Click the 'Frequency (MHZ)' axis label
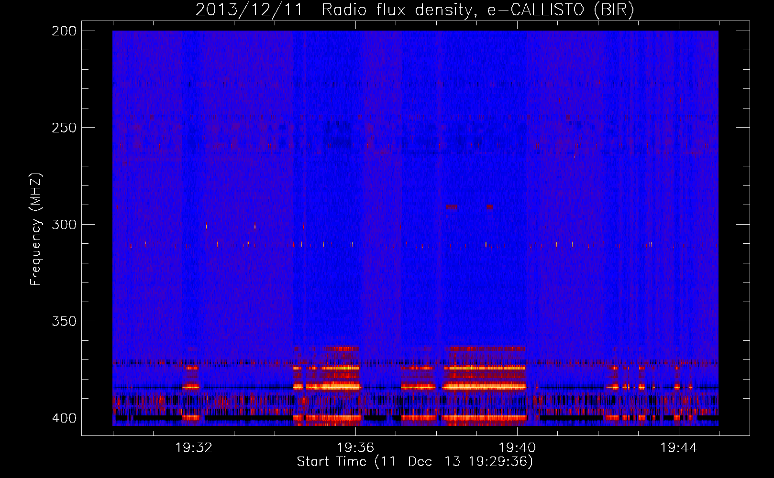The height and width of the screenshot is (478, 774). pyautogui.click(x=36, y=229)
